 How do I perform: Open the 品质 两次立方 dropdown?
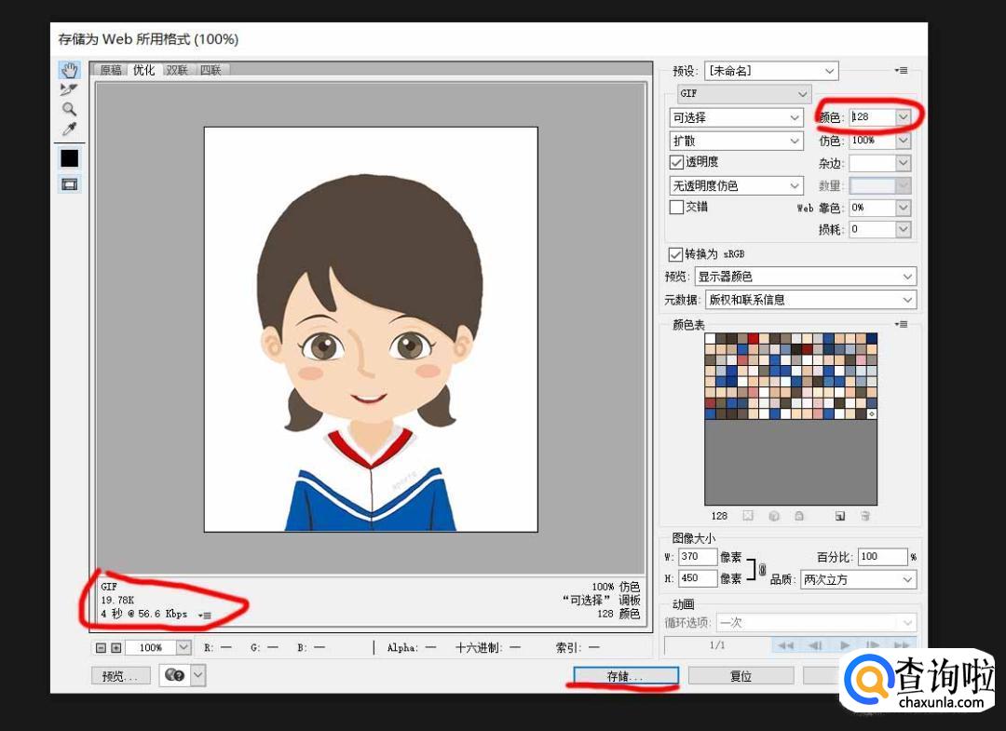coord(858,579)
